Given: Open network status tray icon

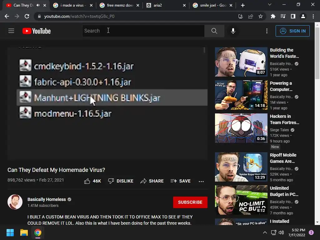Looking at the screenshot, I should [x=273, y=232].
